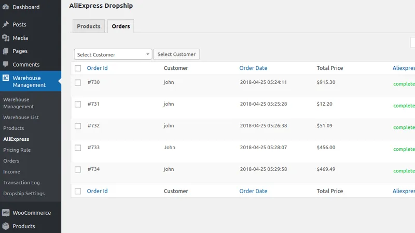The width and height of the screenshot is (415, 233).
Task: Click the Products box icon in sidebar
Action: [6, 226]
